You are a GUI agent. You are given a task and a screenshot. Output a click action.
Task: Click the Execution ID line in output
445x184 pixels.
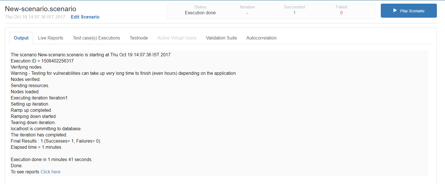(42, 61)
